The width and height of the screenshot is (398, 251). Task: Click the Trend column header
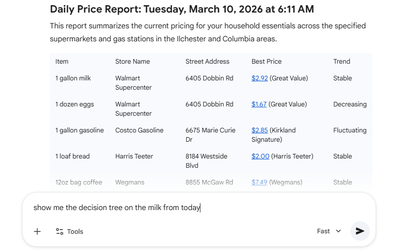342,61
